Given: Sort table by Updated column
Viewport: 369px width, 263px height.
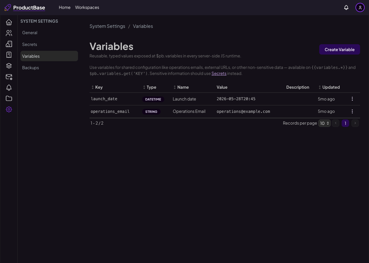Looking at the screenshot, I should [x=329, y=87].
